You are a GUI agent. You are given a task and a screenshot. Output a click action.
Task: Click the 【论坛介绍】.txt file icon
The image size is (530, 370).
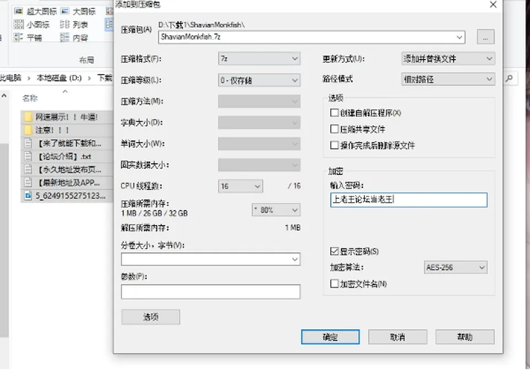[x=28, y=157]
